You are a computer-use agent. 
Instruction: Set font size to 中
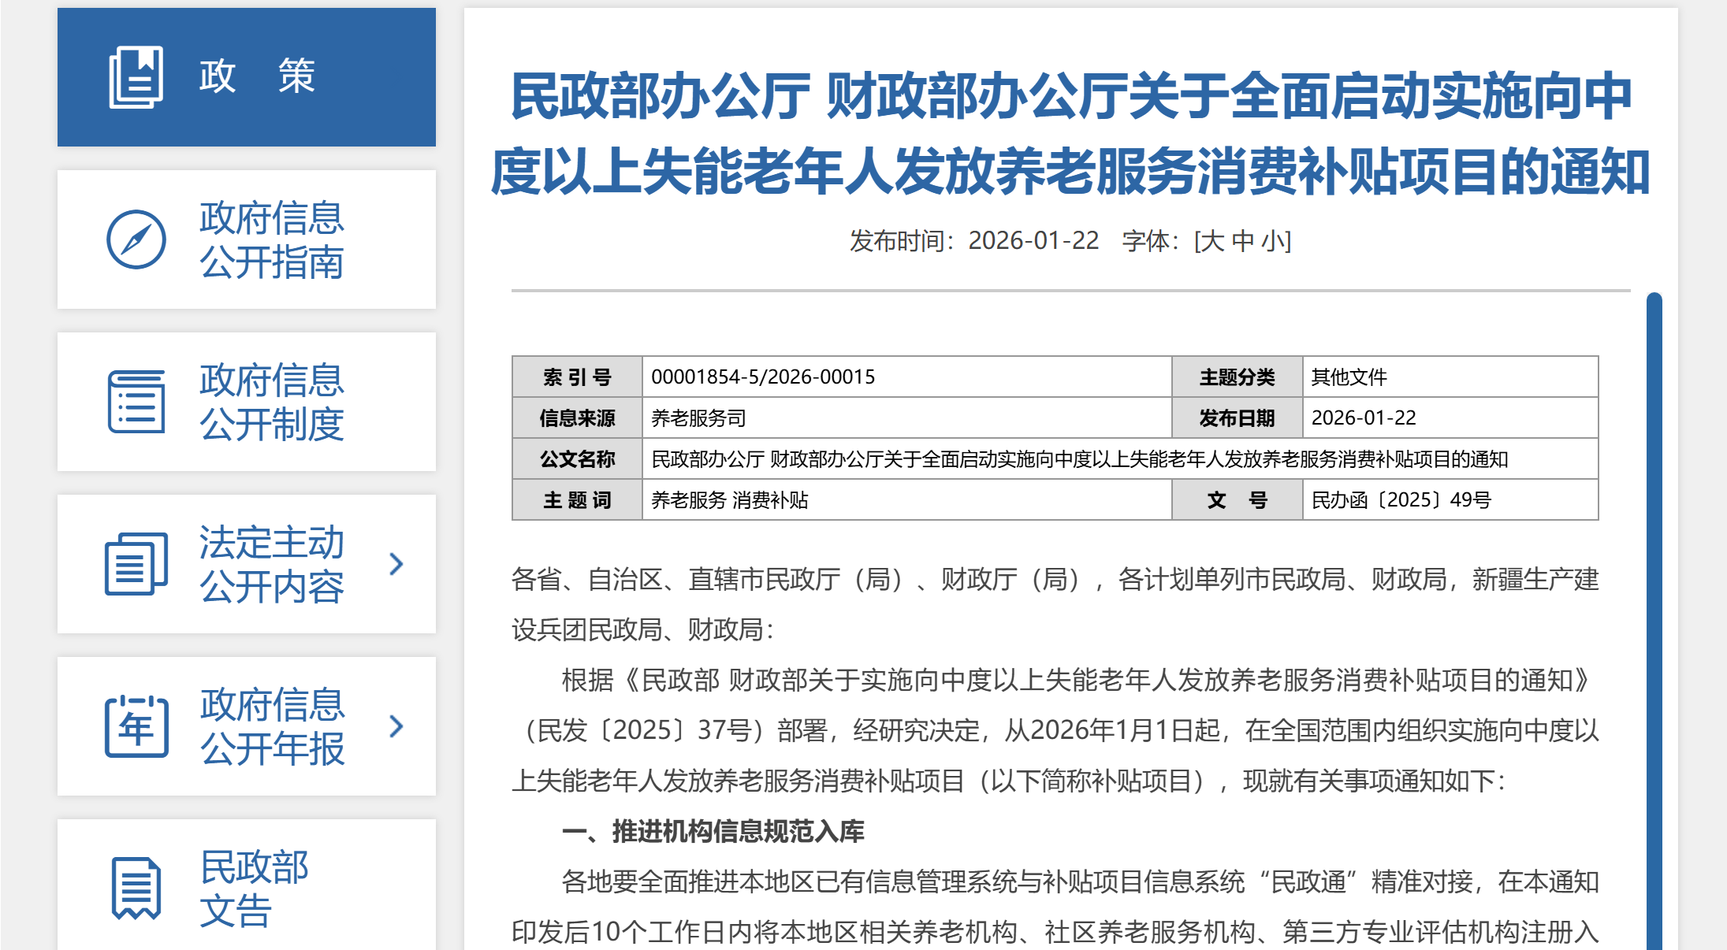1243,241
